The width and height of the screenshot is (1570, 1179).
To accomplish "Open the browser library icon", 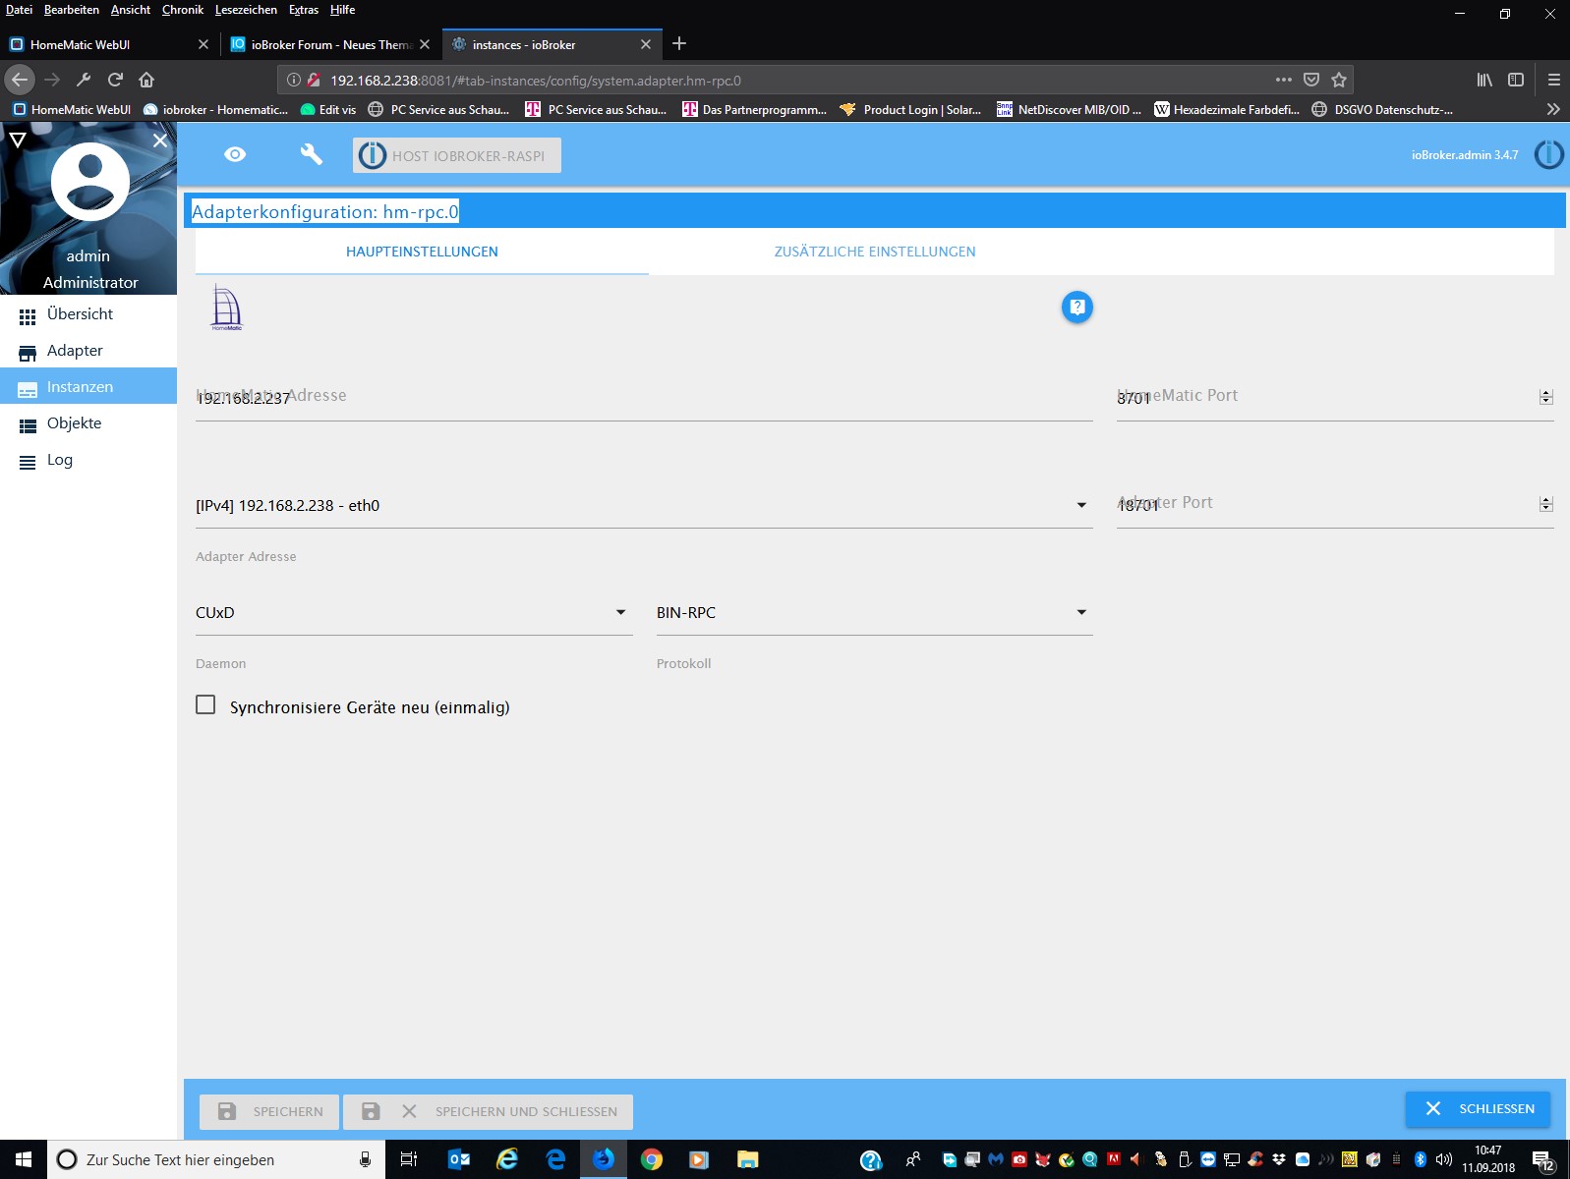I will point(1484,80).
